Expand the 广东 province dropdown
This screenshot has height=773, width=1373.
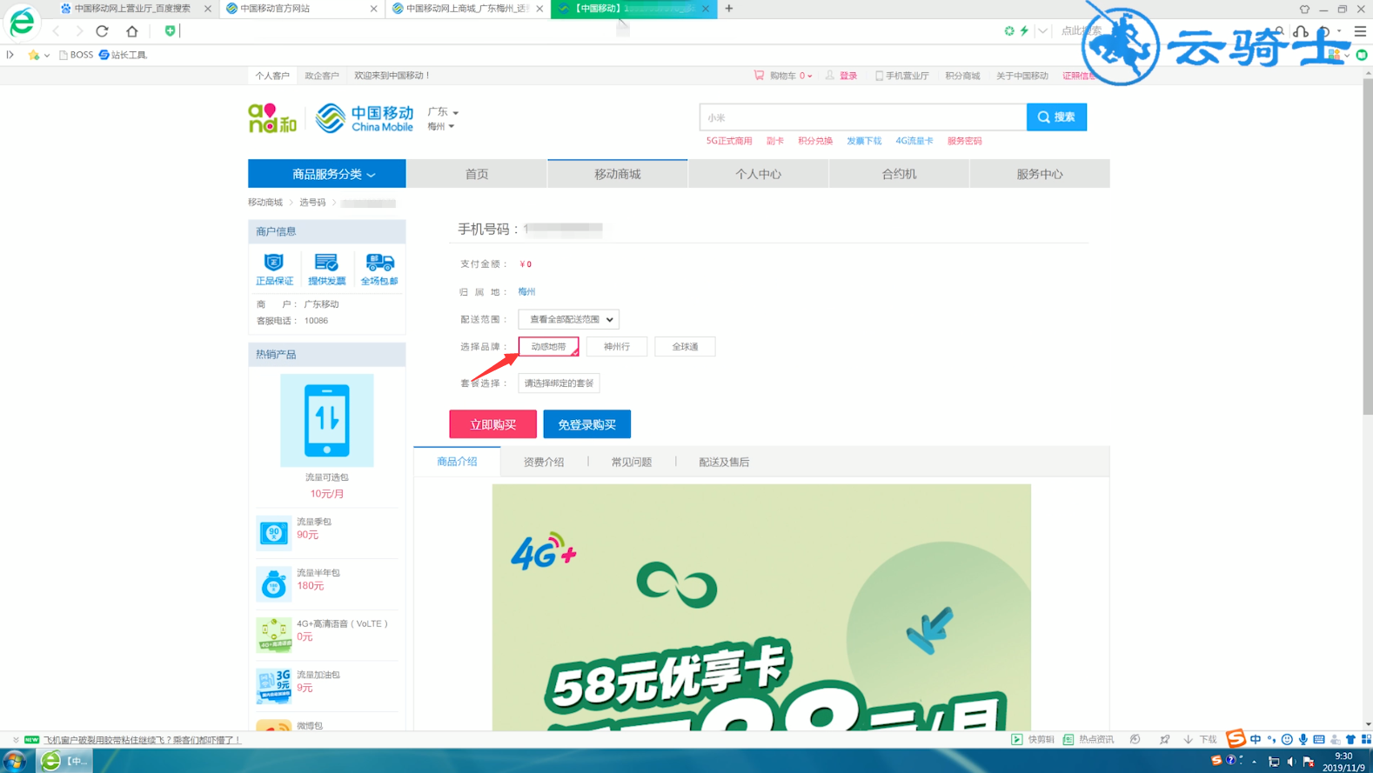pos(443,112)
